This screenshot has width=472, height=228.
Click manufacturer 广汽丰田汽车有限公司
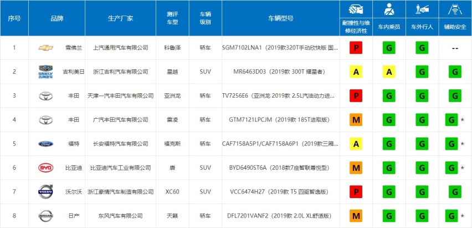click(120, 120)
